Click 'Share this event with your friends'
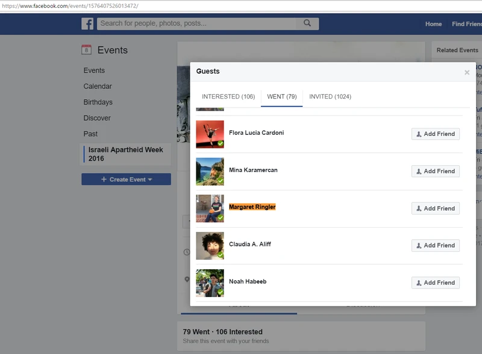This screenshot has width=482, height=354. (x=226, y=341)
